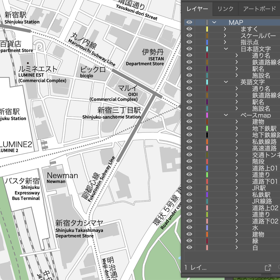Expand the 道路下02 sublayer
This screenshot has width=280, height=280.
(x=236, y=221)
